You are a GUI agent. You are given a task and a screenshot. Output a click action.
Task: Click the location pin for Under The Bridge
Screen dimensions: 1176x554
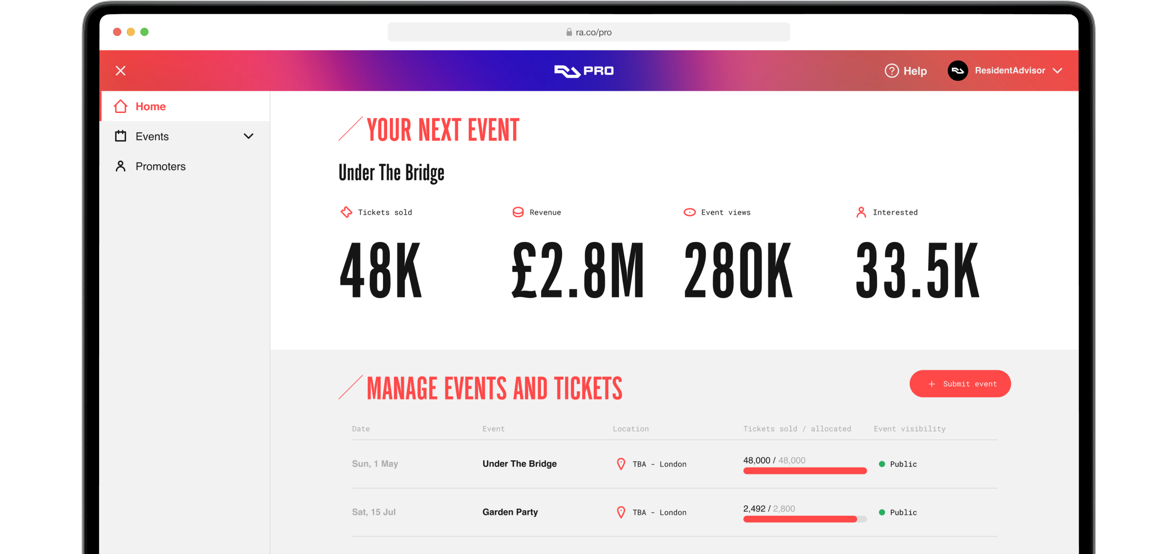[621, 464]
